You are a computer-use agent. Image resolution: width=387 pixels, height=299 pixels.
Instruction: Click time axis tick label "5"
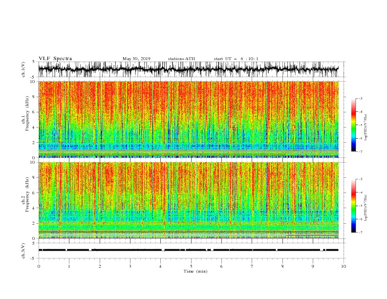pyautogui.click(x=191, y=266)
